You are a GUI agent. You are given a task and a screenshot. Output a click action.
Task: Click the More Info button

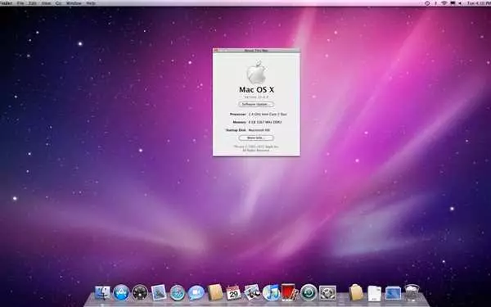256,138
